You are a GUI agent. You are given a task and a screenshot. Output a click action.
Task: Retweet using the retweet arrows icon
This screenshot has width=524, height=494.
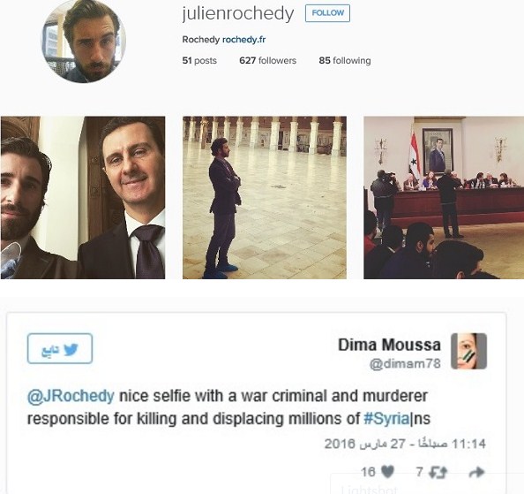pyautogui.click(x=438, y=472)
